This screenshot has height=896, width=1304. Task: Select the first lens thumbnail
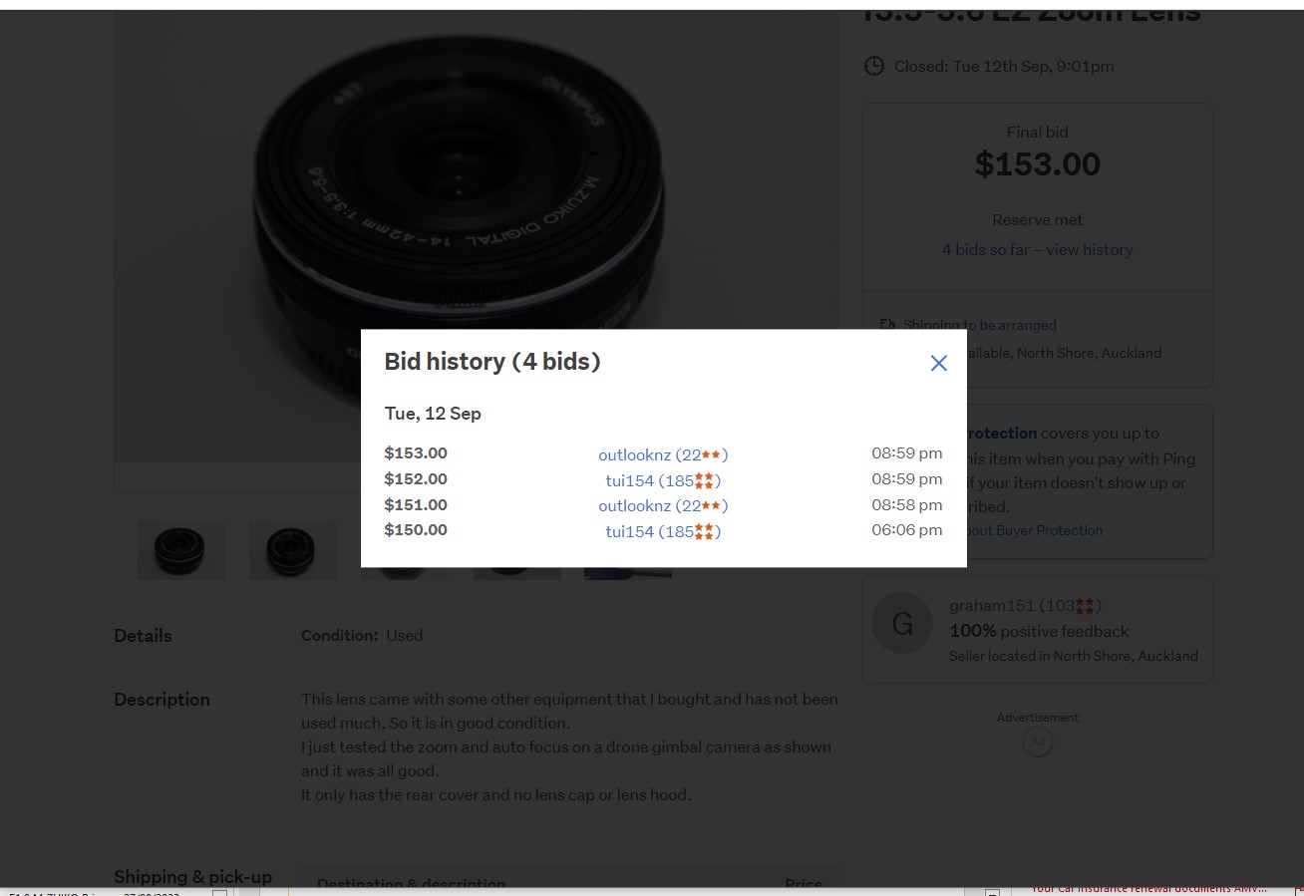pyautogui.click(x=180, y=549)
